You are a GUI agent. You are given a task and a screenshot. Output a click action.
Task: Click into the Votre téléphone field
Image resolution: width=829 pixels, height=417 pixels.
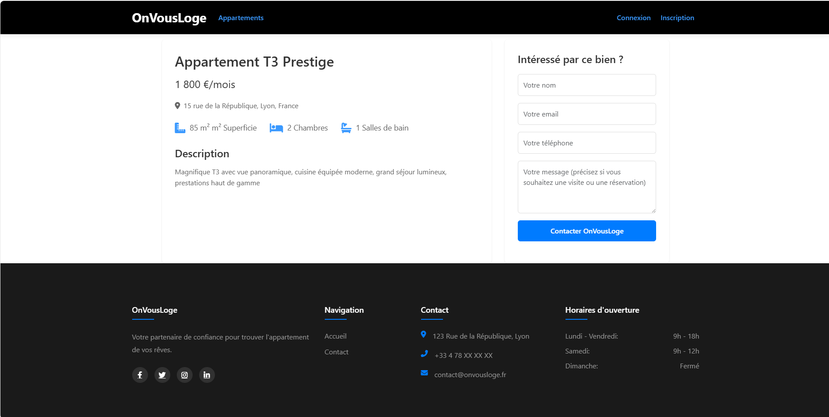tap(587, 143)
